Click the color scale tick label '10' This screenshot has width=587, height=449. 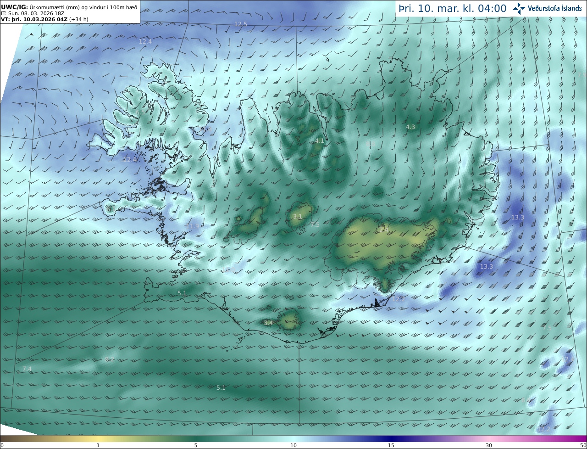[x=293, y=445]
